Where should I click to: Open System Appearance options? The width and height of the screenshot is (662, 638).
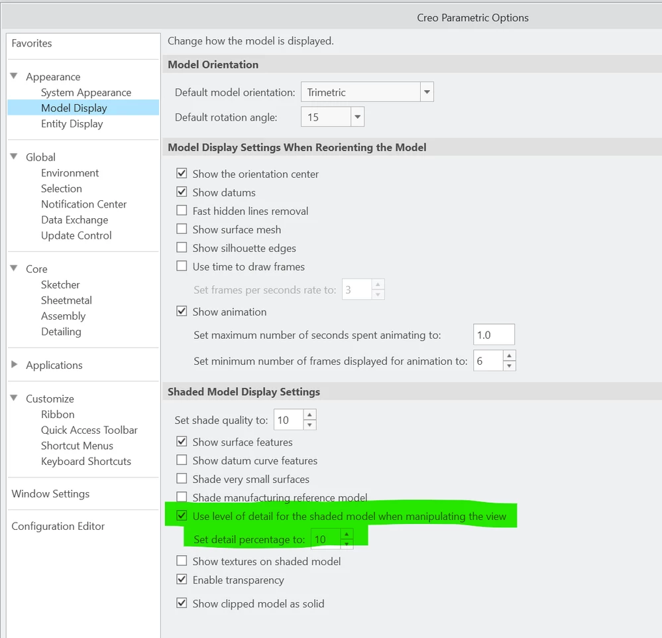pyautogui.click(x=86, y=93)
